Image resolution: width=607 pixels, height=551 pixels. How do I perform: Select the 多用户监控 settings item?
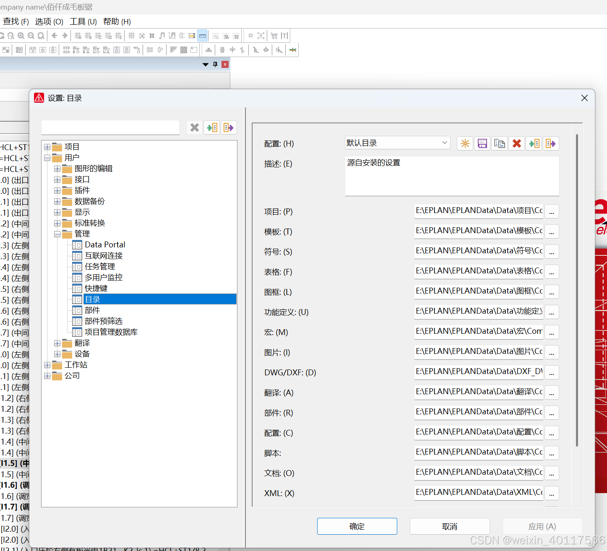104,278
